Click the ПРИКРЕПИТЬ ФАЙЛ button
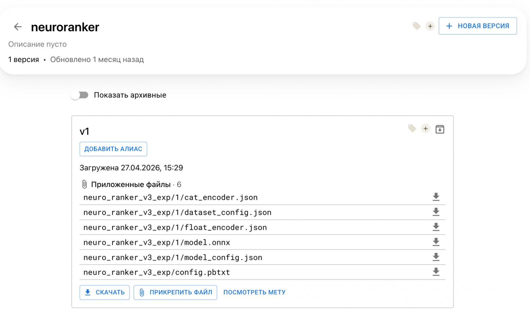Viewport: 530px width, 316px height. click(x=175, y=292)
